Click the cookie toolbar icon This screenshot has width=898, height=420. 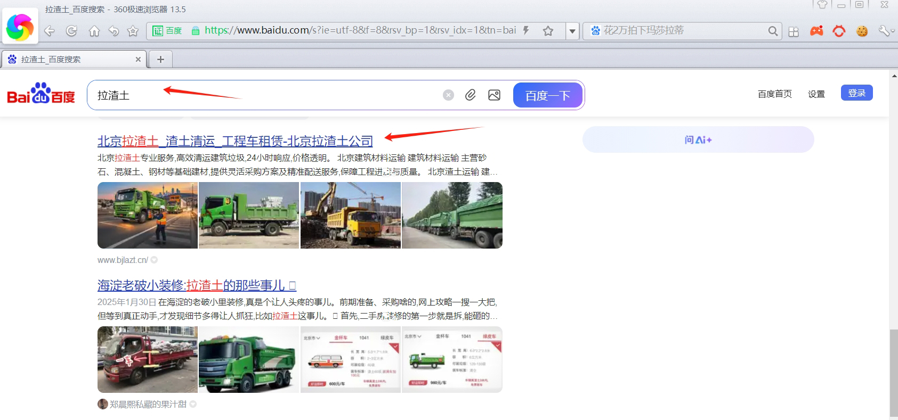pyautogui.click(x=862, y=31)
